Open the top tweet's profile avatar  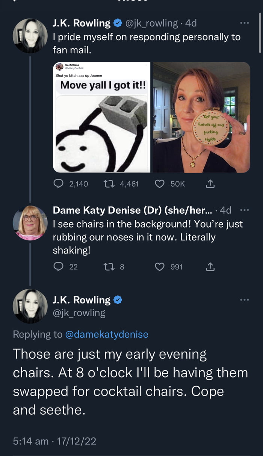pos(30,36)
